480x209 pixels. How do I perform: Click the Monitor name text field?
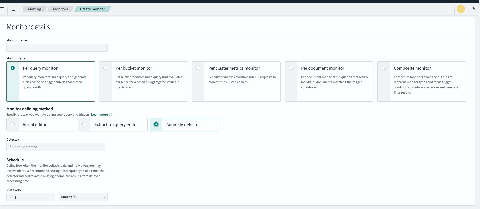(x=57, y=48)
